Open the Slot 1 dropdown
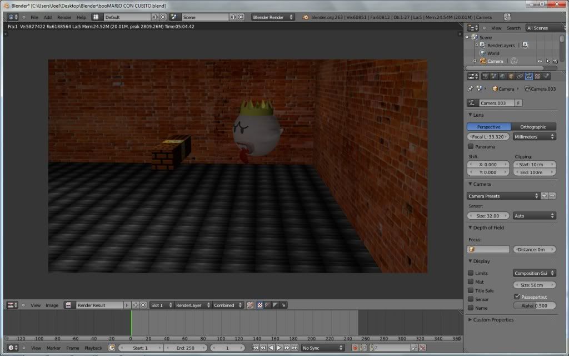The image size is (569, 356). pos(162,305)
